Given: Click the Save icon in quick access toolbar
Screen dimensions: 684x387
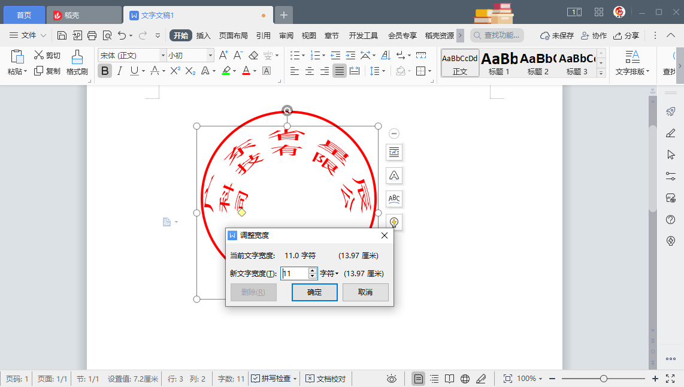Looking at the screenshot, I should pos(62,35).
